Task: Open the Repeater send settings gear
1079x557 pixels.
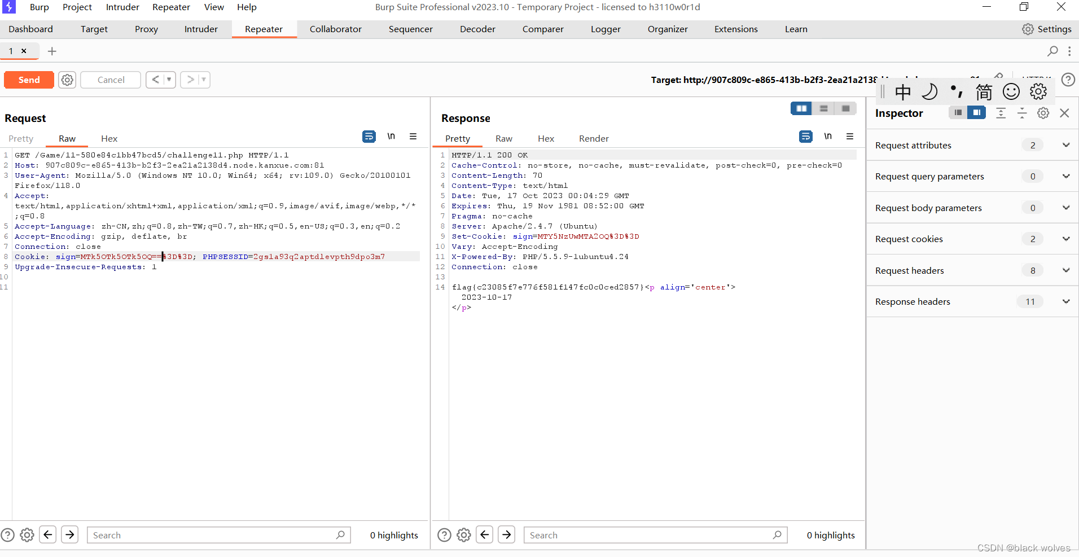Action: pyautogui.click(x=67, y=80)
